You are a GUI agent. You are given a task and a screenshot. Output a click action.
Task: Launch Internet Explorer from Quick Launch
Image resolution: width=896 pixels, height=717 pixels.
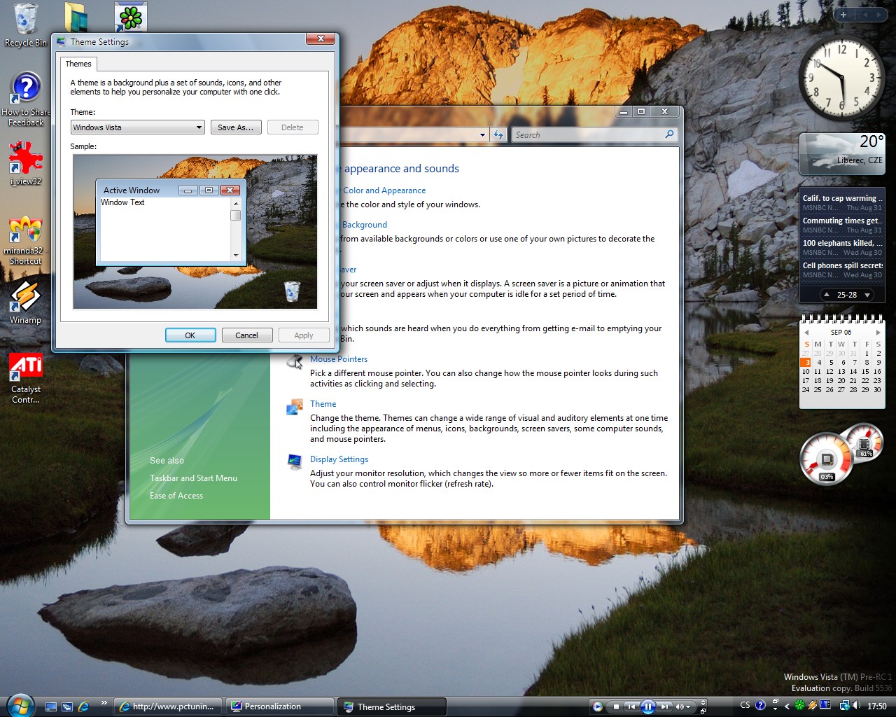point(83,706)
